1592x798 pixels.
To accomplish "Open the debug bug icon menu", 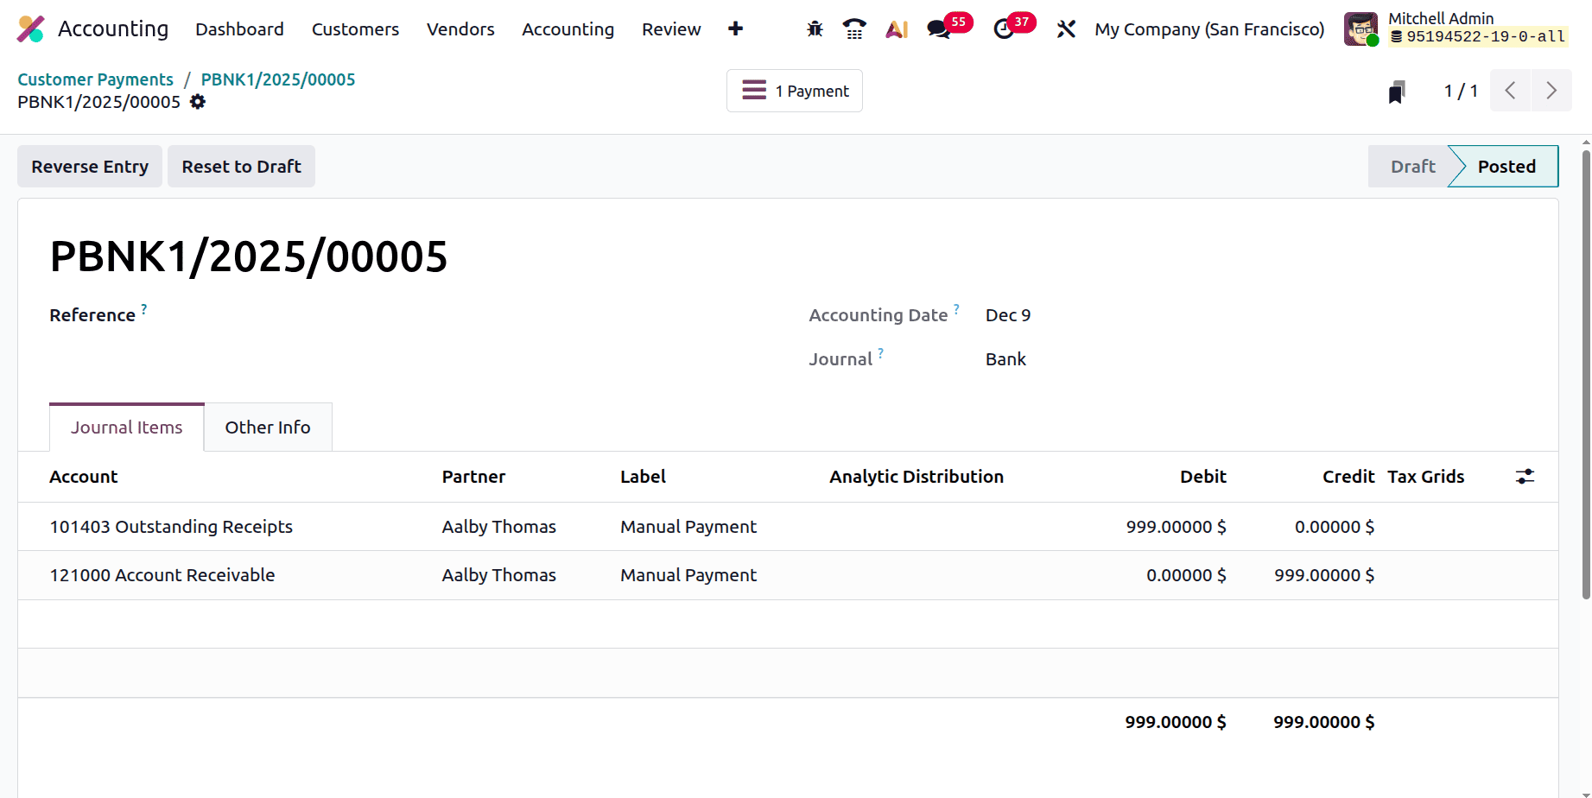I will pos(815,29).
